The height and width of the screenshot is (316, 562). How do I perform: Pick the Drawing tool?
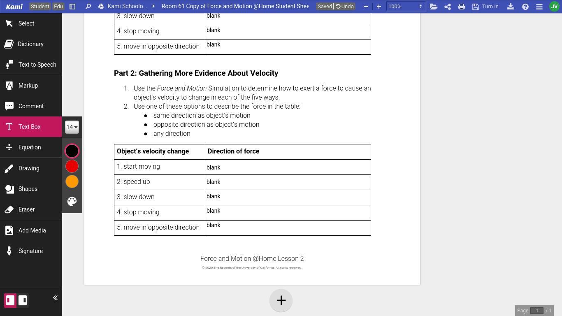tap(31, 168)
